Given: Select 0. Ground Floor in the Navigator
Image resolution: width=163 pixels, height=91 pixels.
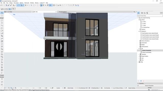Looking at the screenshot, I should click(x=146, y=28).
